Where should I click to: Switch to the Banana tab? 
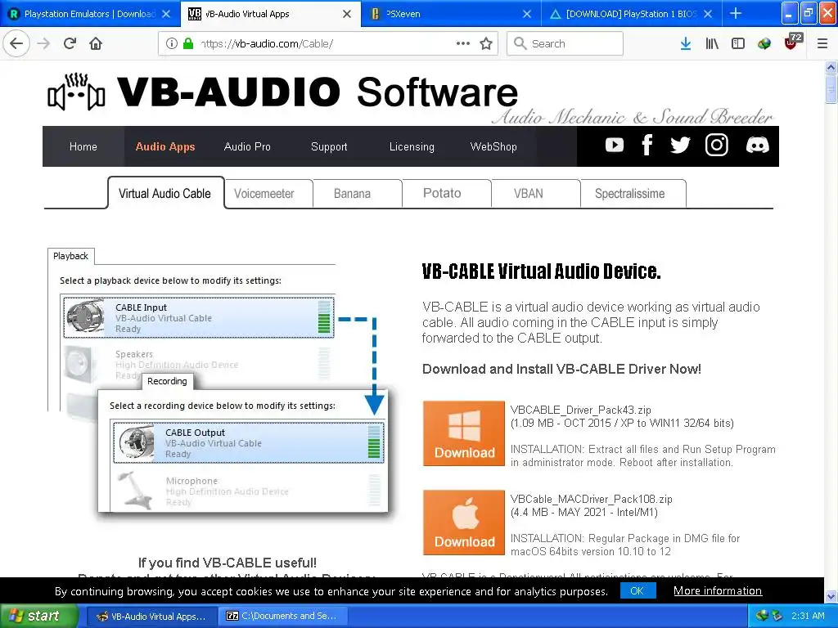point(352,193)
